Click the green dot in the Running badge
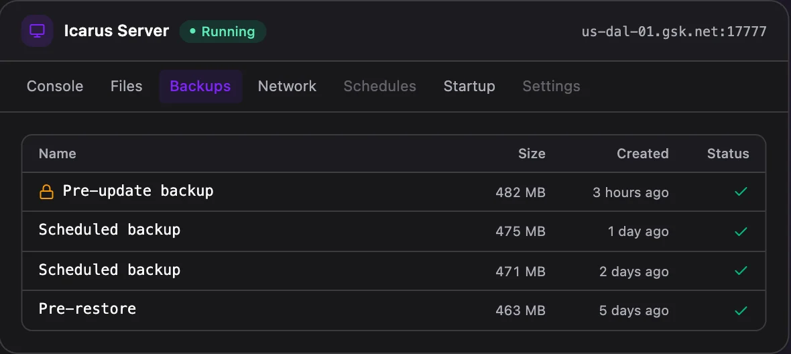Screen dimensions: 791x354 192,32
